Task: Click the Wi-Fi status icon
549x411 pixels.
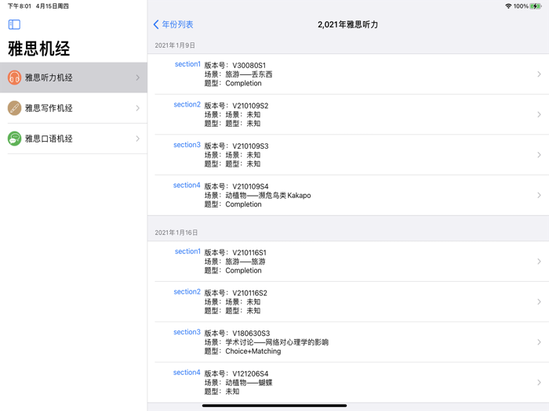Action: pos(508,6)
